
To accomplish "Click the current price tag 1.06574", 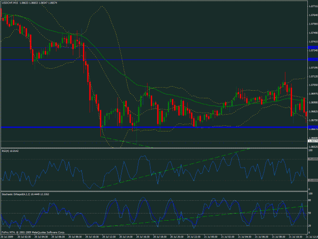I will 313,141.
